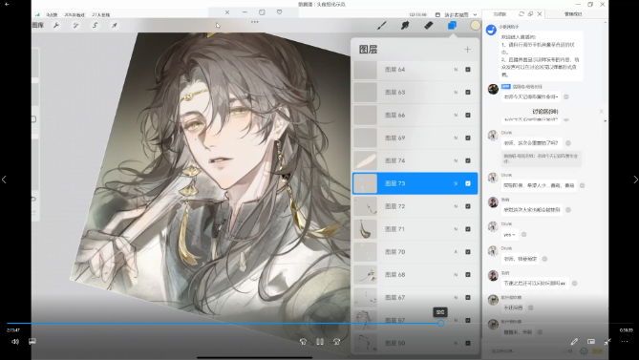
Task: Click the pencil annotate icon in player controls
Action: click(574, 342)
